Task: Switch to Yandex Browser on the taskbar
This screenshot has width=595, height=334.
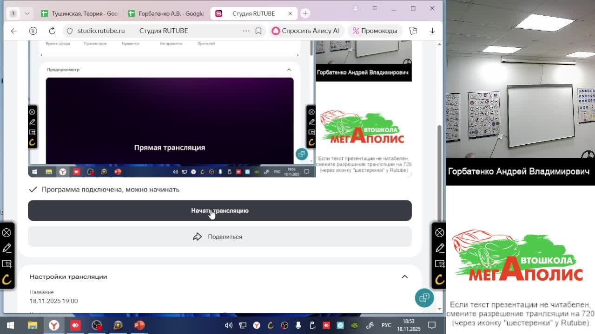Action: click(54, 325)
